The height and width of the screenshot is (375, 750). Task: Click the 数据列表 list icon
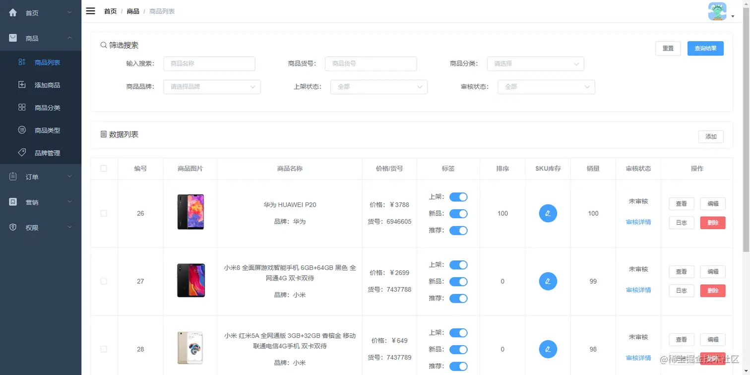point(104,134)
